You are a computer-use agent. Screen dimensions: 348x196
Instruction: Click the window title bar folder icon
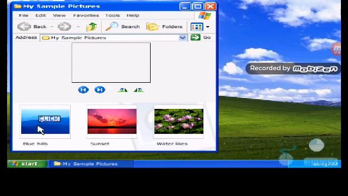point(18,6)
